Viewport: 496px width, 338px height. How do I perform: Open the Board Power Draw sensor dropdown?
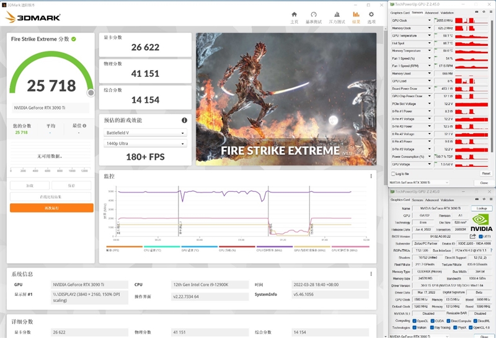[x=429, y=89]
